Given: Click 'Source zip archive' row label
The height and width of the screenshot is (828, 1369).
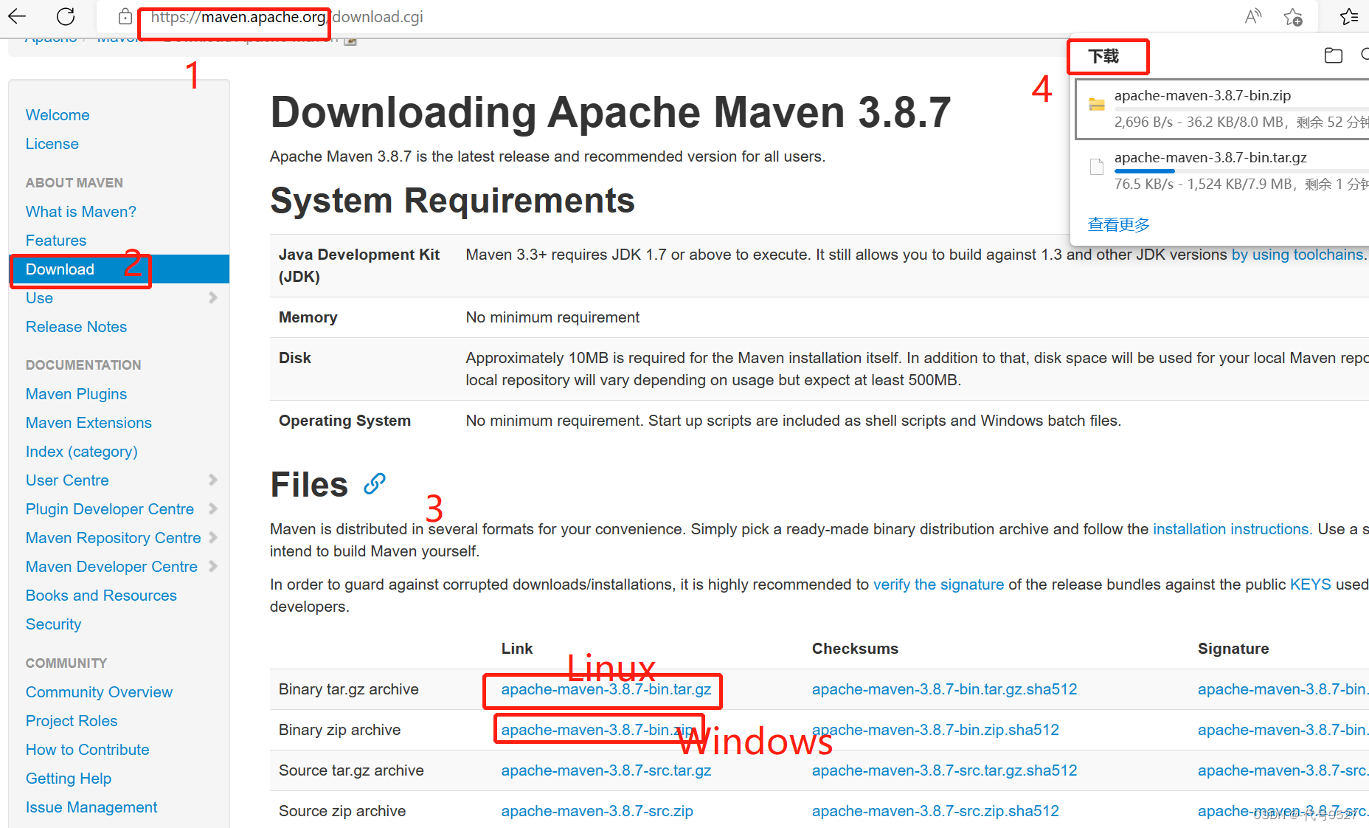Looking at the screenshot, I should (x=342, y=811).
